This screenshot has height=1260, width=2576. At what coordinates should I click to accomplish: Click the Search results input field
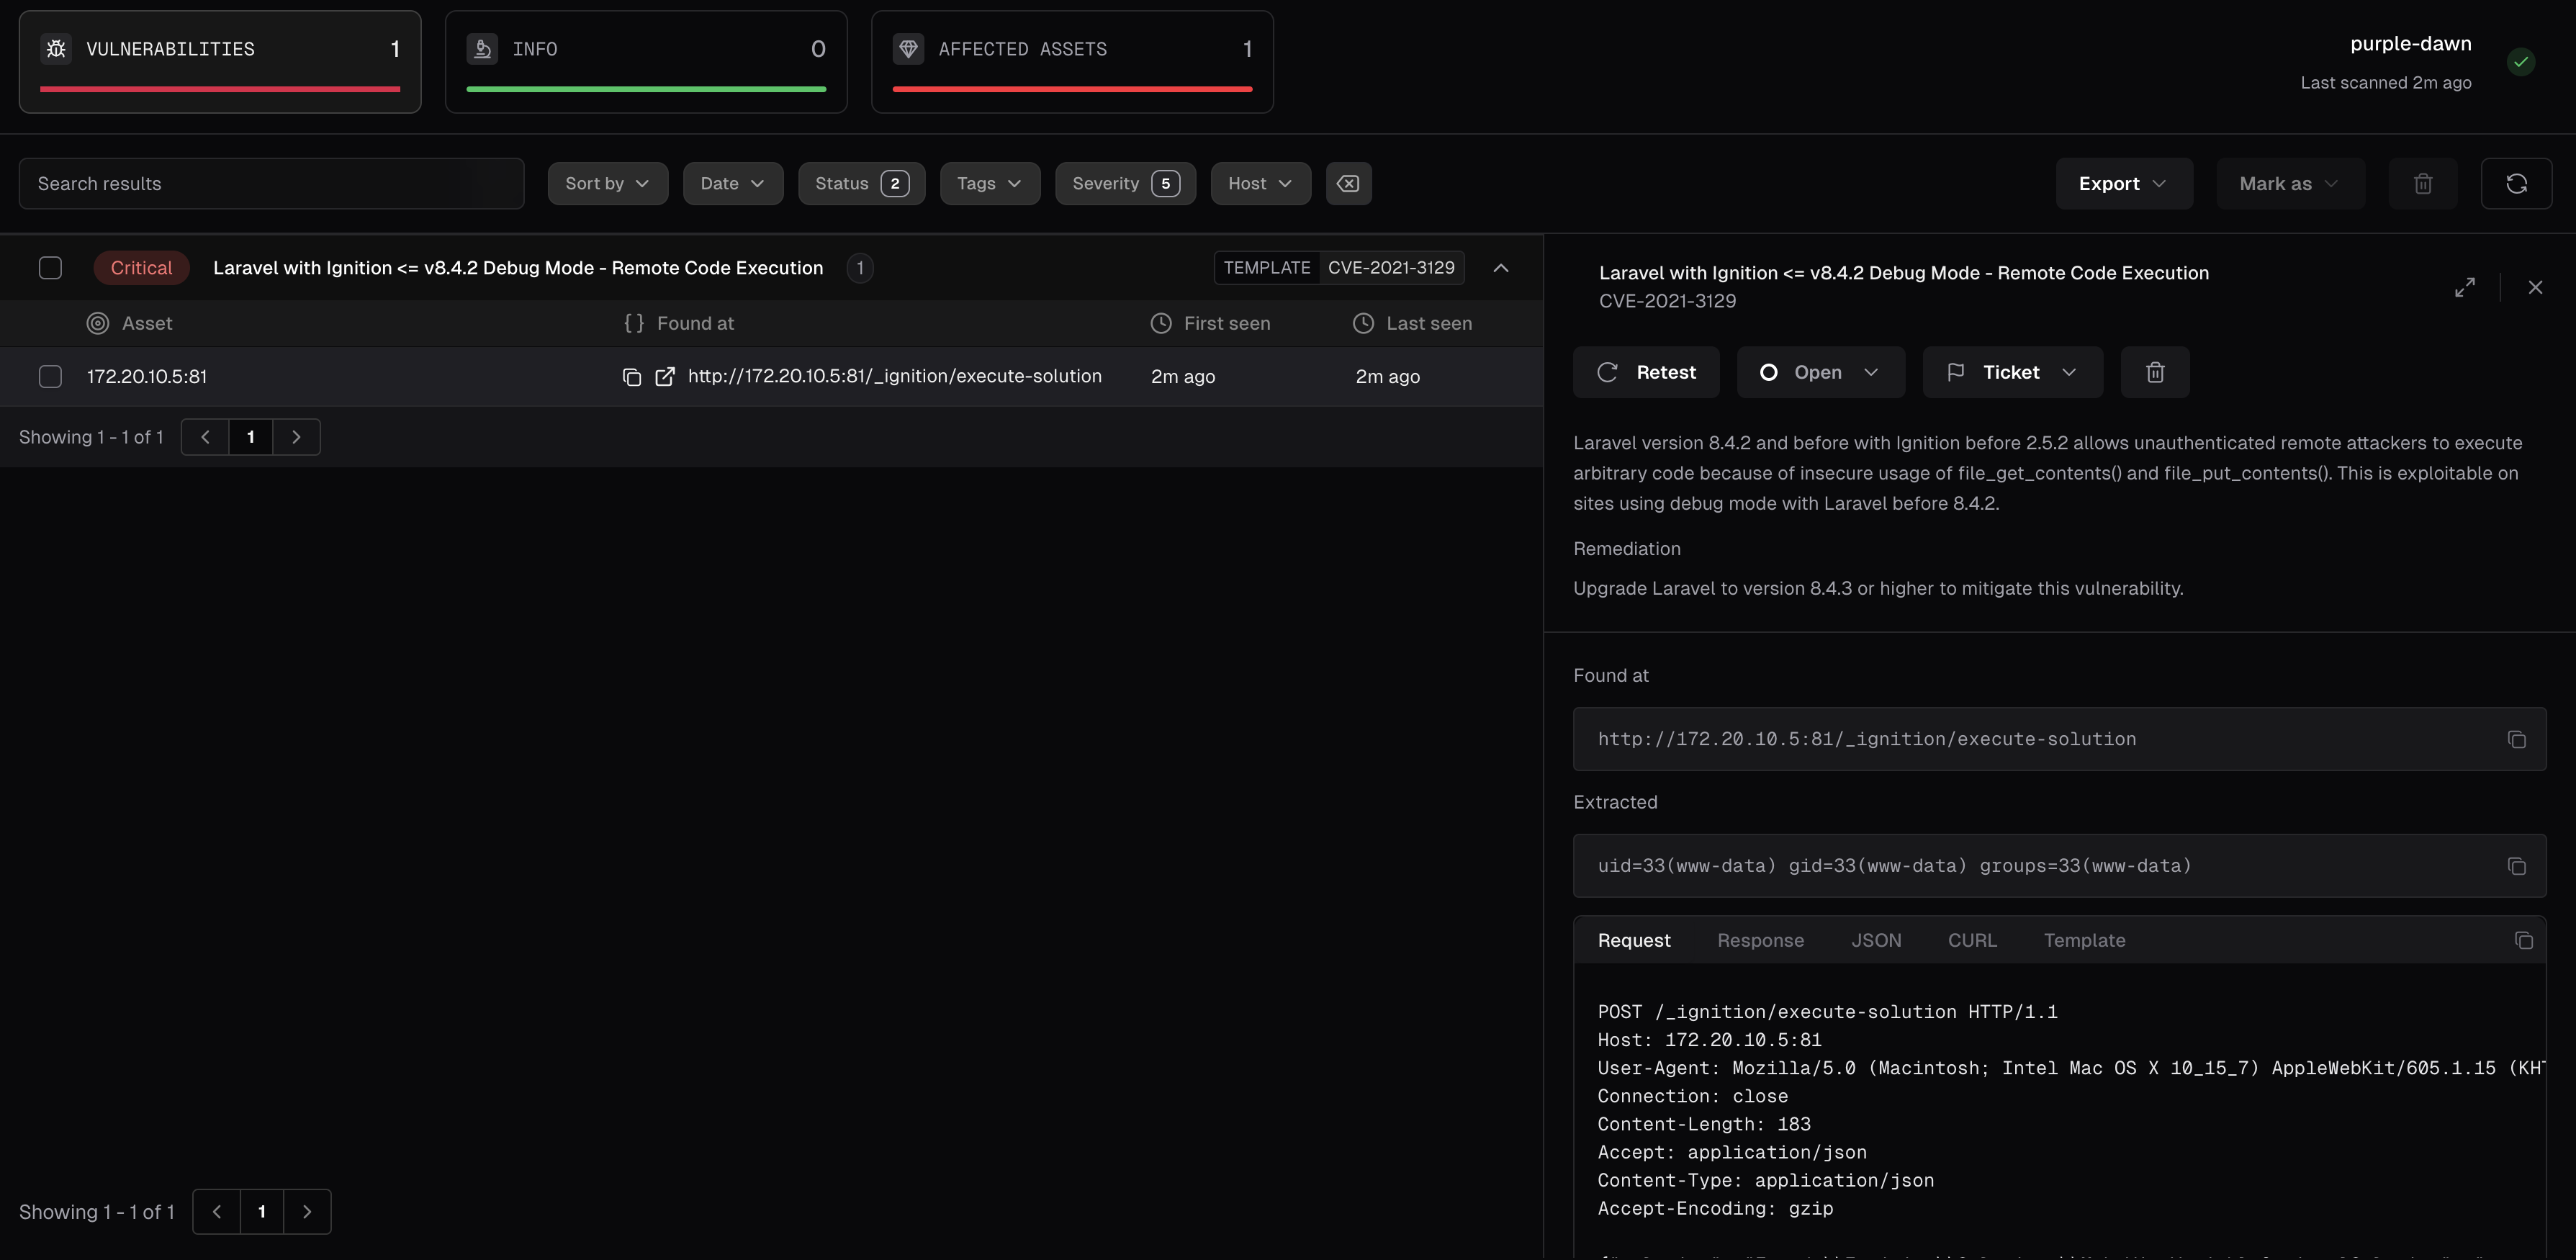271,184
